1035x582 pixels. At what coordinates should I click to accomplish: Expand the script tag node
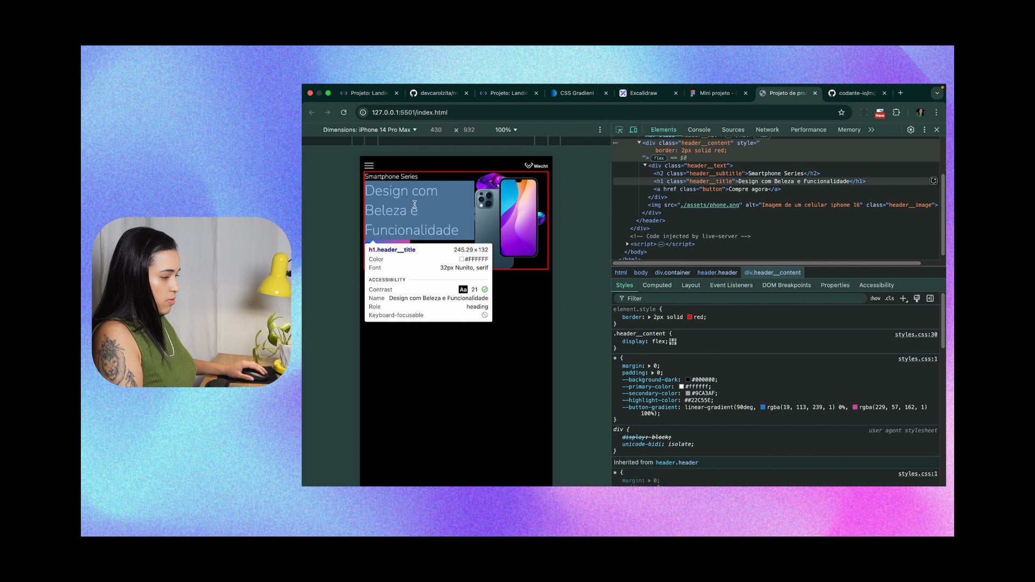point(627,244)
